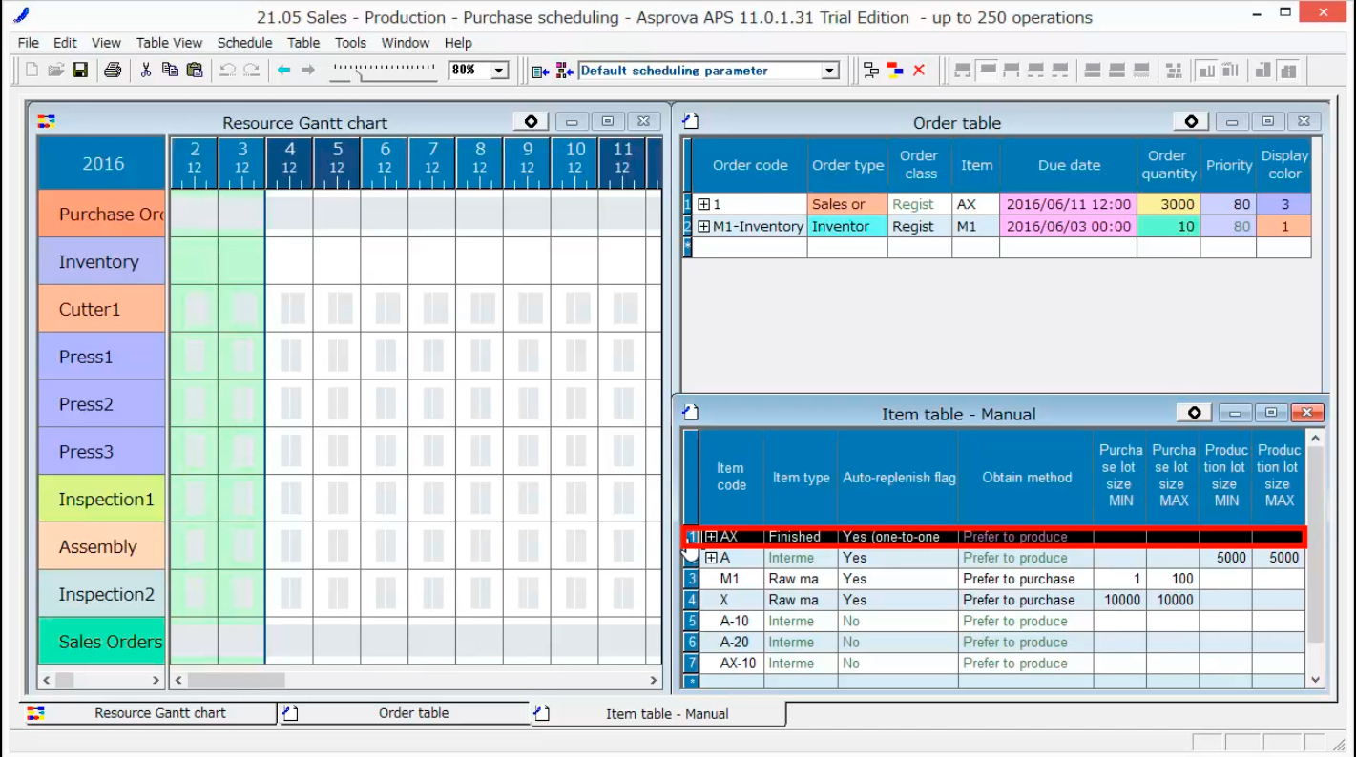Click the Paste clipboard icon

point(195,71)
